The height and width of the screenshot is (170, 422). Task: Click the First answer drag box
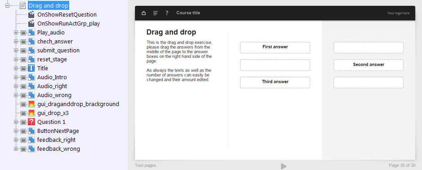[275, 47]
